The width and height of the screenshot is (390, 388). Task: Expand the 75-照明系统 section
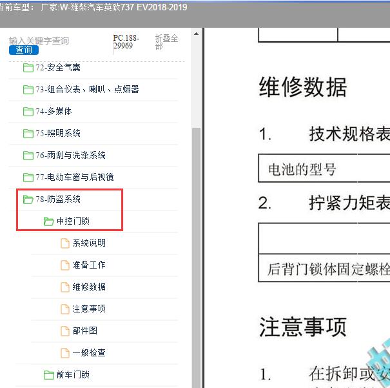pyautogui.click(x=58, y=133)
